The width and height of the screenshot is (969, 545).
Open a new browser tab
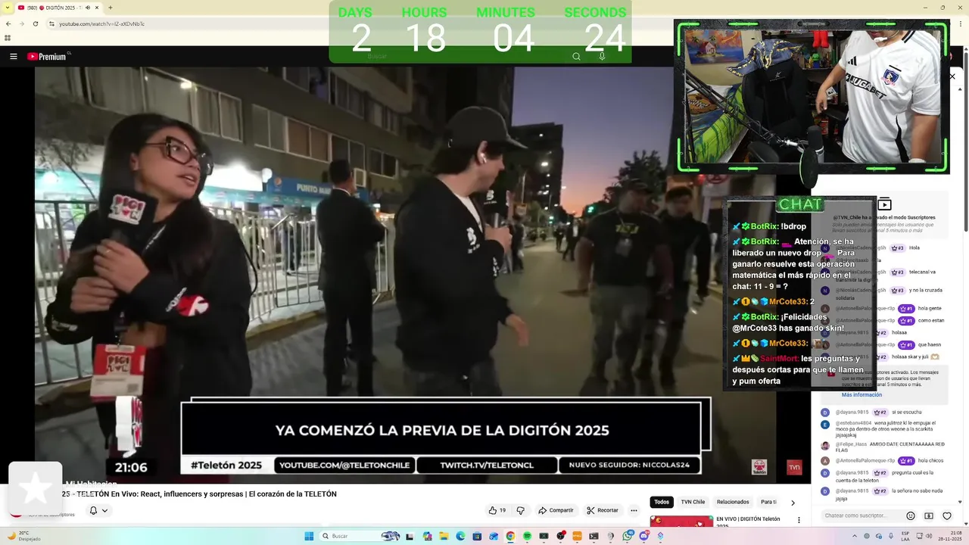[111, 8]
